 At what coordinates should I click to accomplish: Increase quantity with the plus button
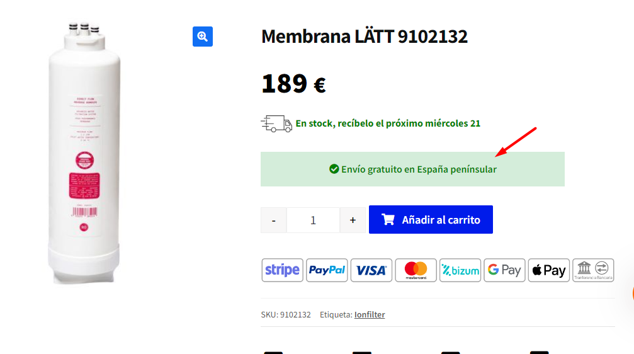click(x=353, y=220)
